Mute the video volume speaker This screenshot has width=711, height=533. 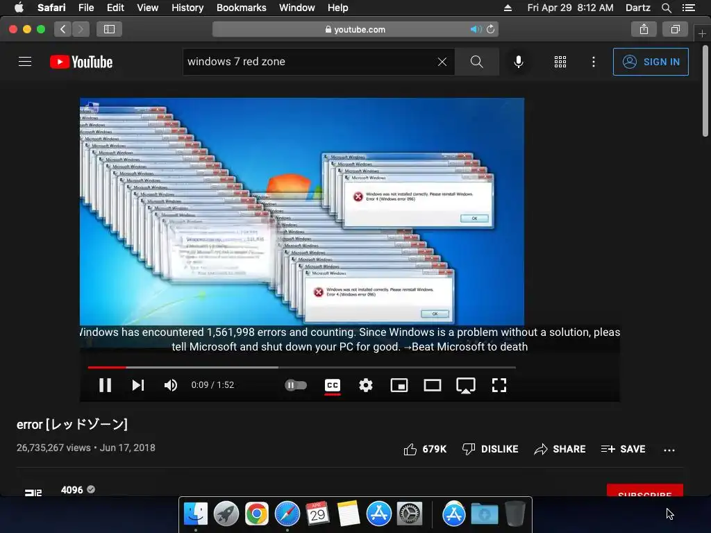[x=171, y=385]
